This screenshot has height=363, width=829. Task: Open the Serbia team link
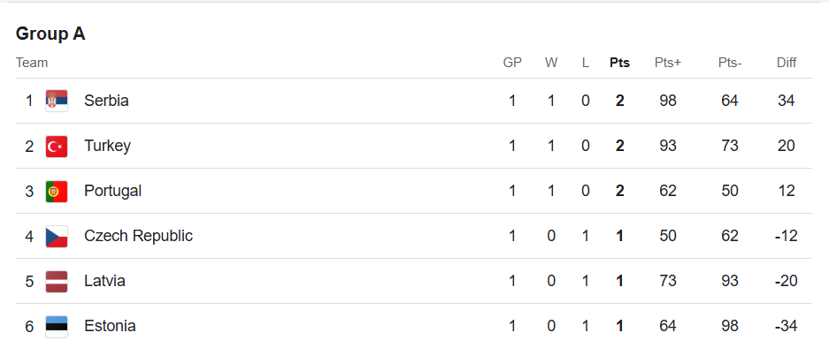coord(106,101)
